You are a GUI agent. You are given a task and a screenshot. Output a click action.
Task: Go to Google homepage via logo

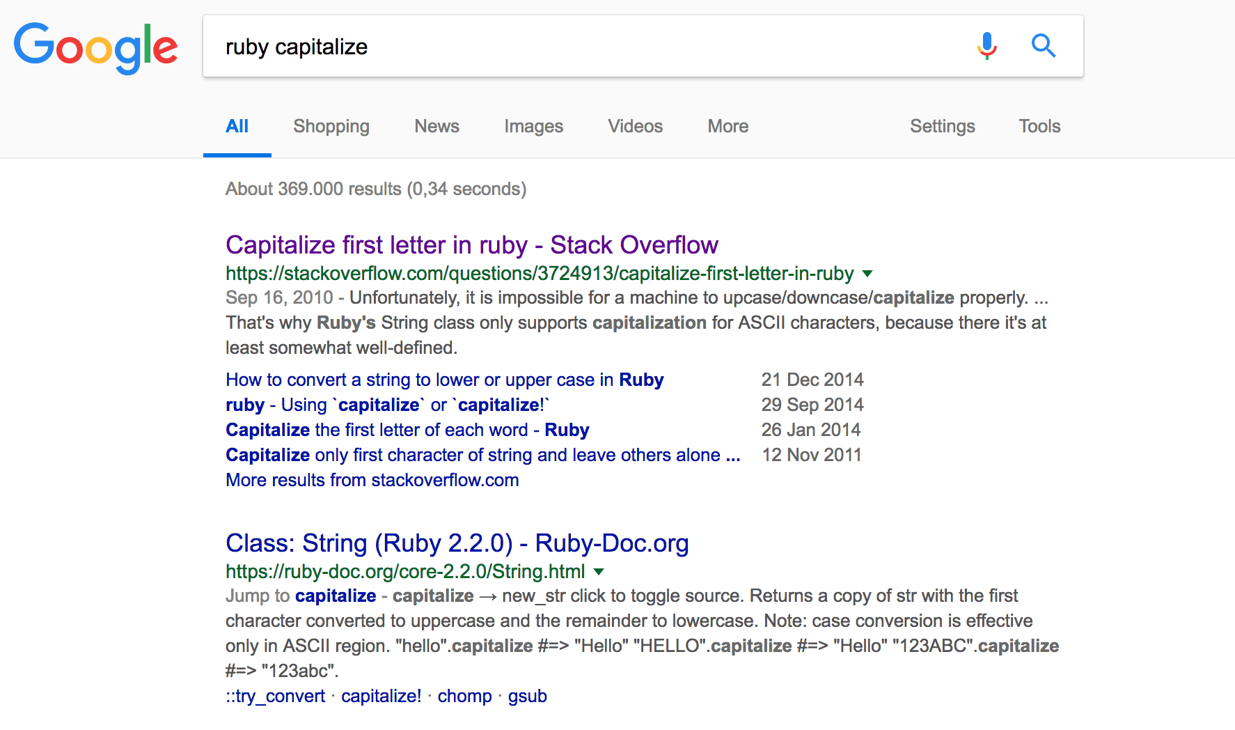pos(96,47)
